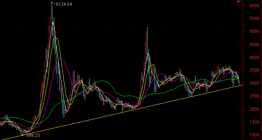Click the 3000 price axis label
Viewport: 262px width, 140px height.
click(x=254, y=83)
